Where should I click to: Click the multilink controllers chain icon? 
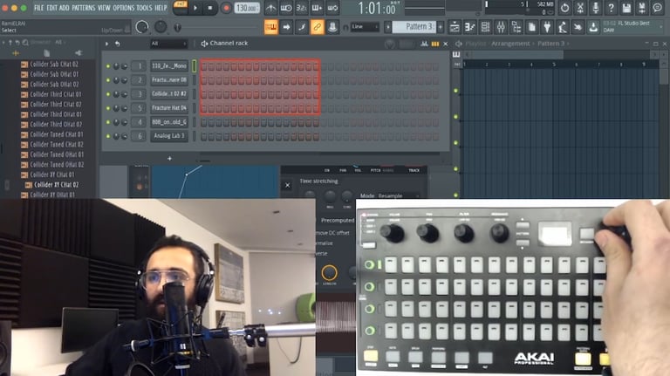tap(317, 27)
